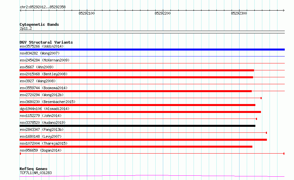Click the end marker of nsv1152279 line
Screen dimensions: 294x180
click(256, 119)
